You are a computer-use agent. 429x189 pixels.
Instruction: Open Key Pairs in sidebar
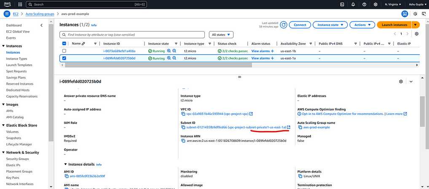tap(13, 178)
